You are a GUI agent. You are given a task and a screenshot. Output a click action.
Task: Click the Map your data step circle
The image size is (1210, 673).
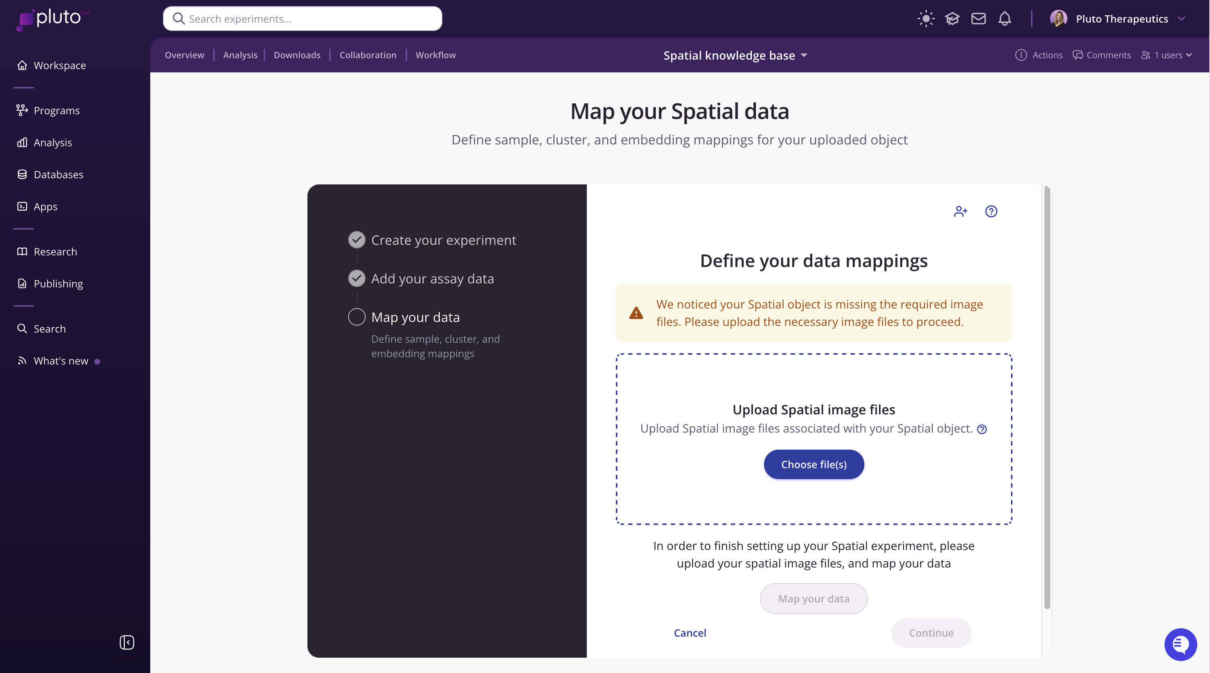[357, 317]
